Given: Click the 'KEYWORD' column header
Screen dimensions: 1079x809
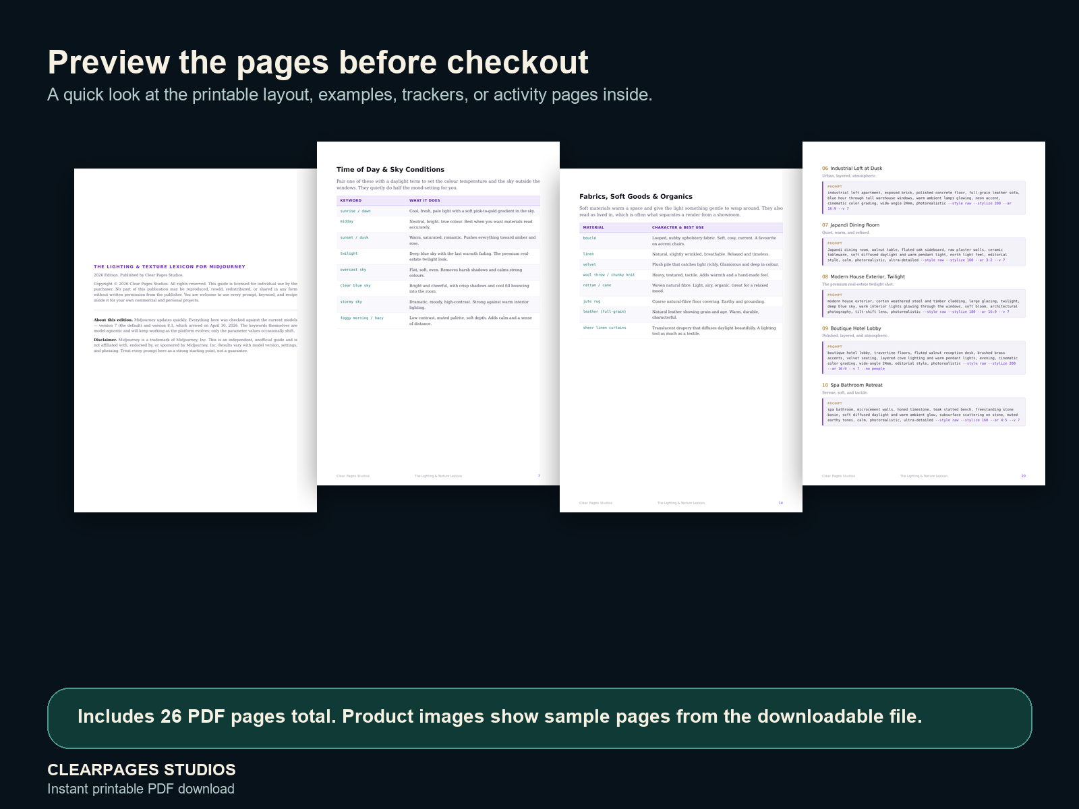Looking at the screenshot, I should tap(351, 200).
